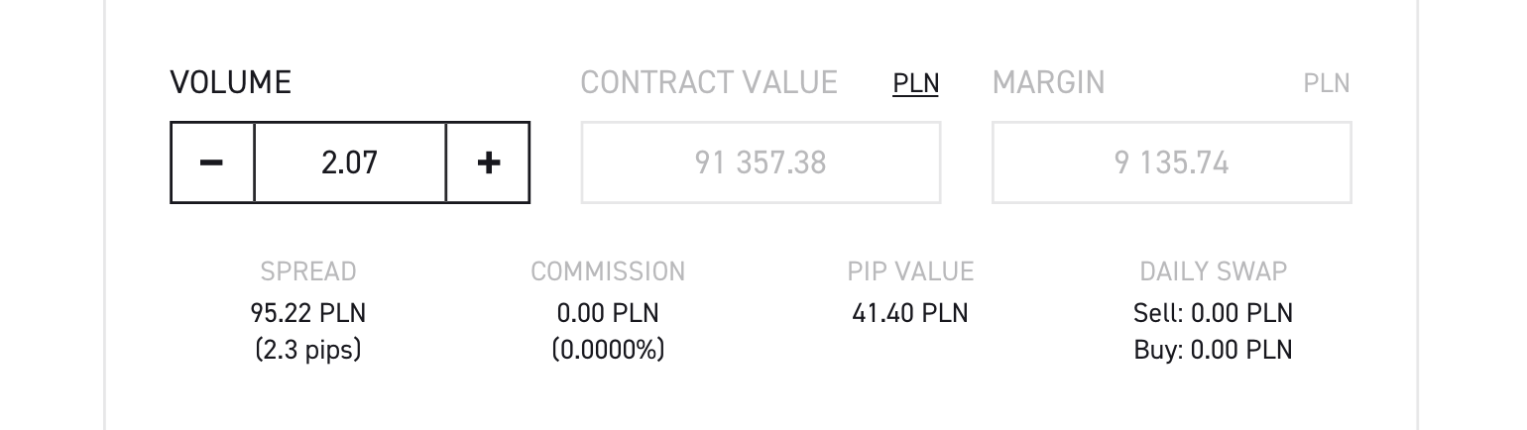The height and width of the screenshot is (430, 1527).
Task: Select the contract value field 91 357.38
Action: point(761,162)
